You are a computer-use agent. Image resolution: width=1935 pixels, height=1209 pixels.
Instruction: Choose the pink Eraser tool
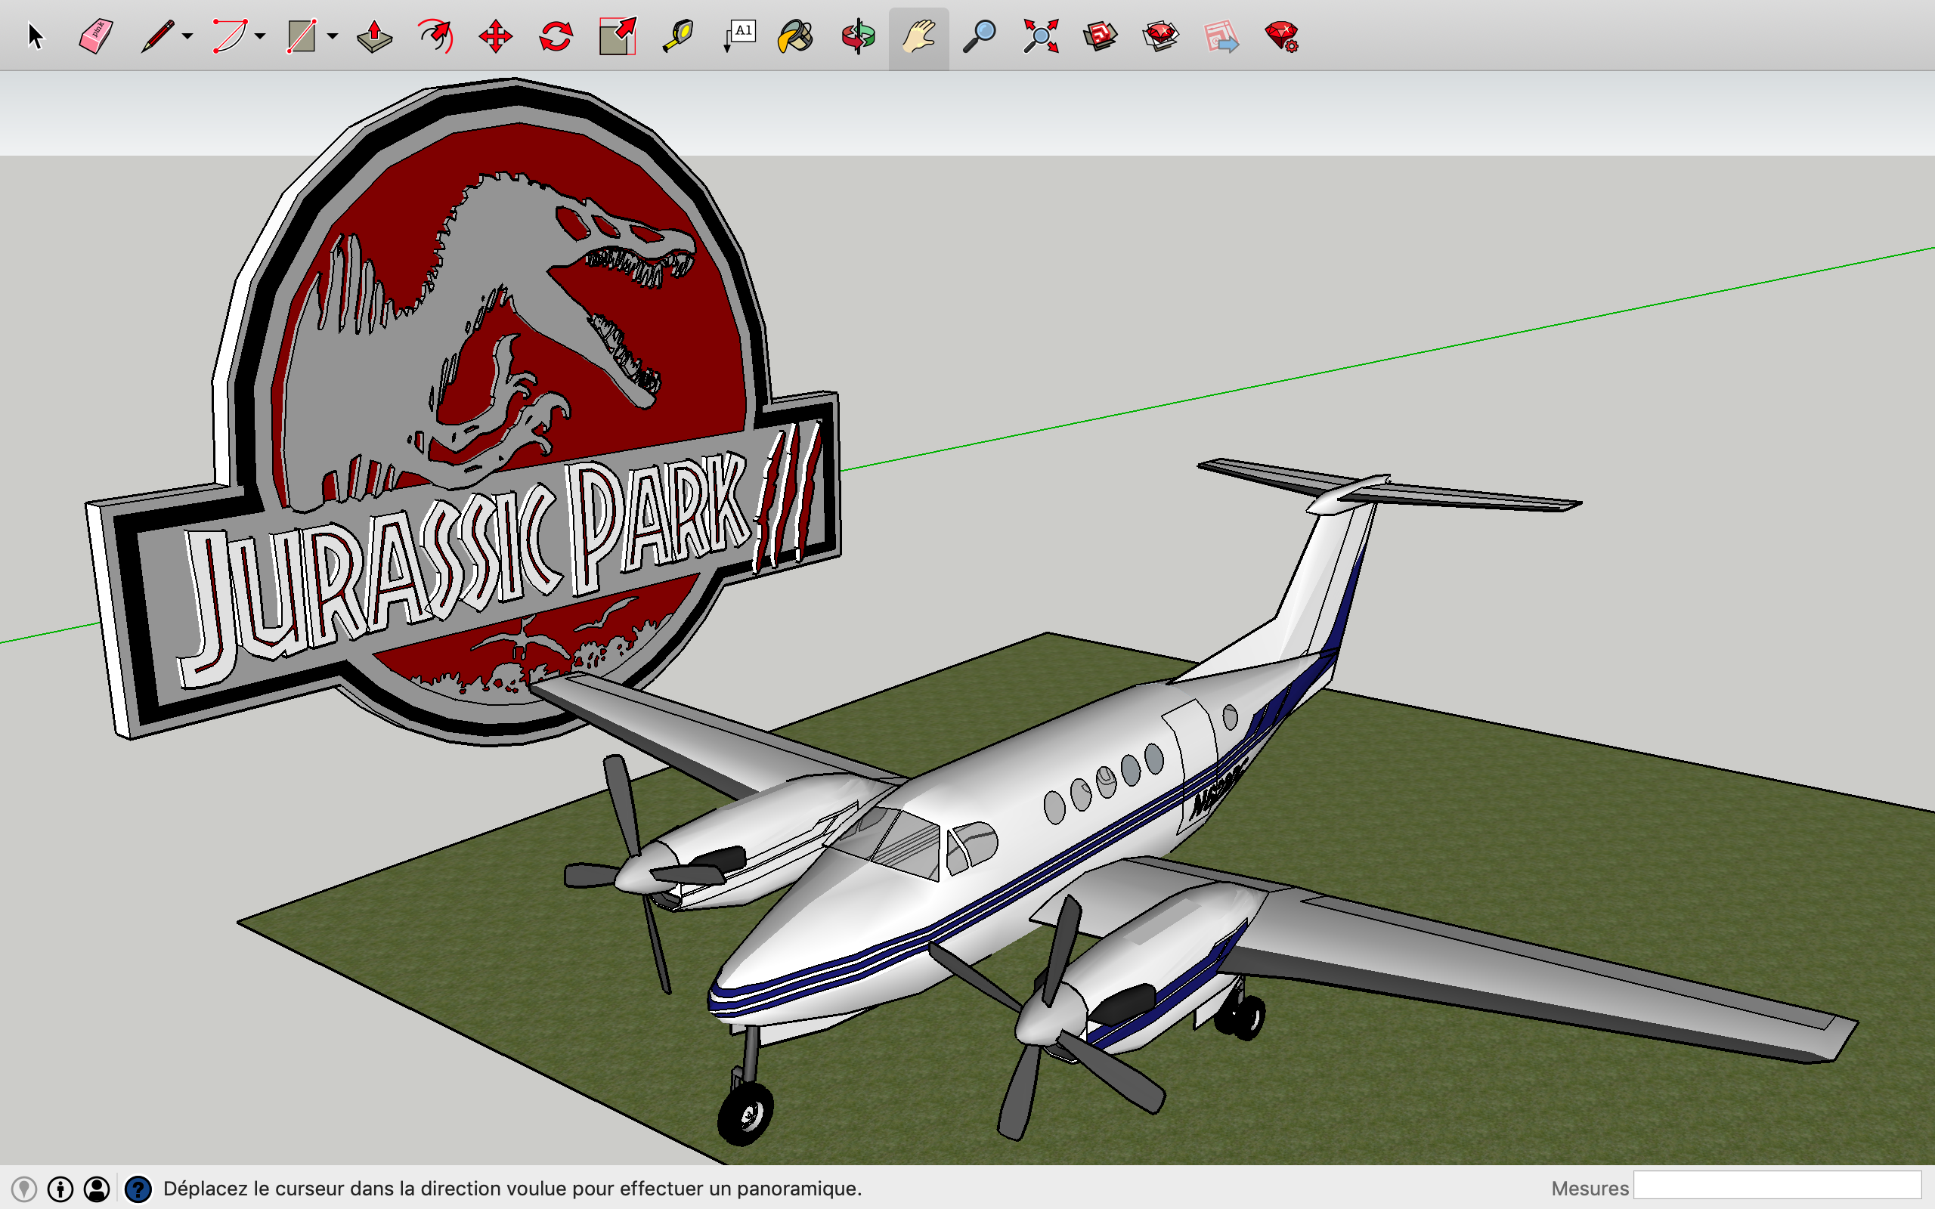pyautogui.click(x=96, y=37)
